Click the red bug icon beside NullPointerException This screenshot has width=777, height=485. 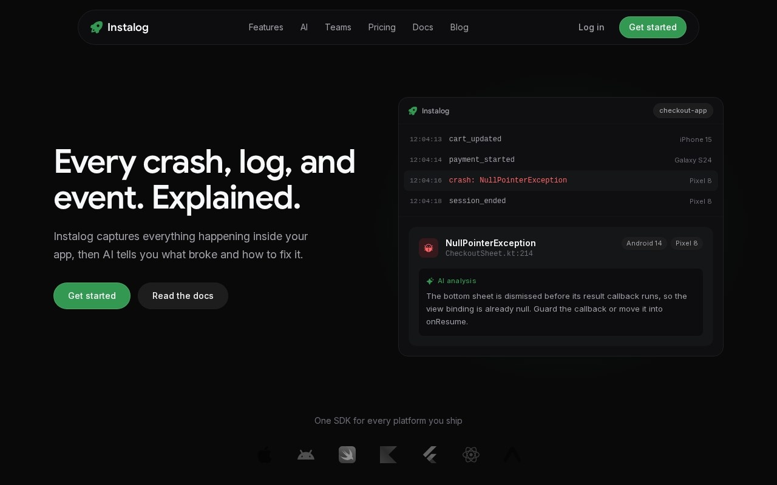(x=429, y=248)
